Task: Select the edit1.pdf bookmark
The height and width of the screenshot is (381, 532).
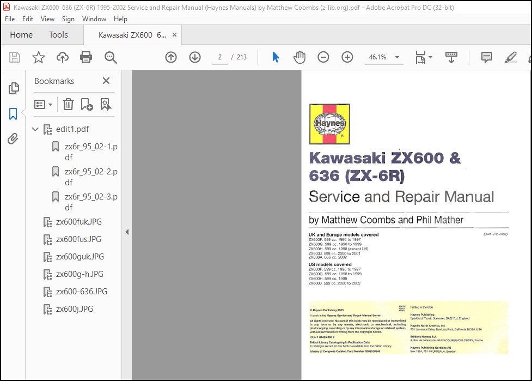Action: 72,129
